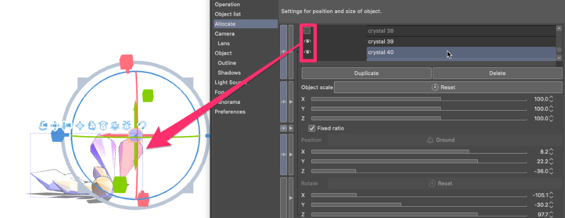The height and width of the screenshot is (218, 565).
Task: Select the rotate object 3D icon
Action: 92,125
